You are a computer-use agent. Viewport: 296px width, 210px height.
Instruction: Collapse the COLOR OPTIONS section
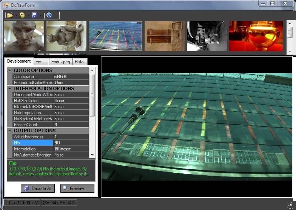9,71
